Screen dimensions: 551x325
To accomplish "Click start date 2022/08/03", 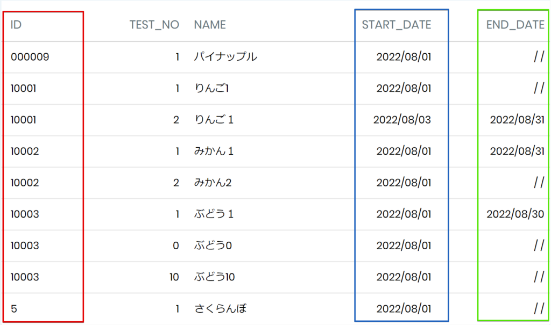I will pyautogui.click(x=402, y=120).
